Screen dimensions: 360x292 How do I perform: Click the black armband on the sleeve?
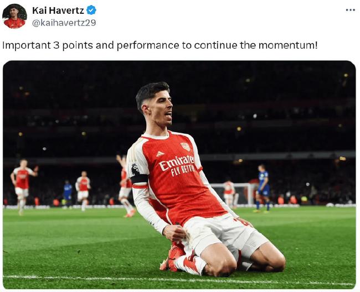click(x=138, y=179)
